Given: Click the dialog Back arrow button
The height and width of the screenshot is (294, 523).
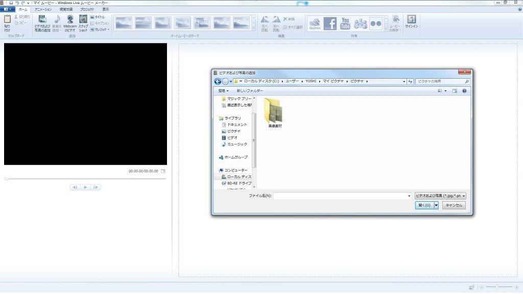Looking at the screenshot, I should (x=218, y=81).
